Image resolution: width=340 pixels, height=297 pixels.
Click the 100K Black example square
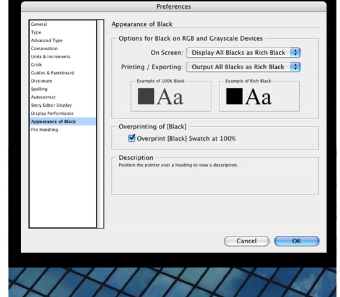[146, 96]
